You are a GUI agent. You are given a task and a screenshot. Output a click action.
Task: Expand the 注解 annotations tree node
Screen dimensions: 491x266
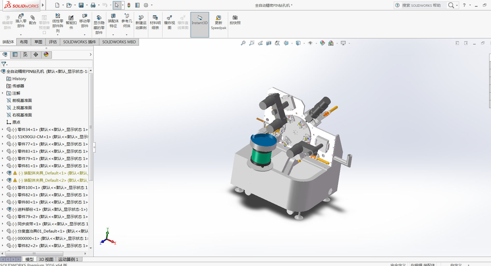(x=3, y=93)
